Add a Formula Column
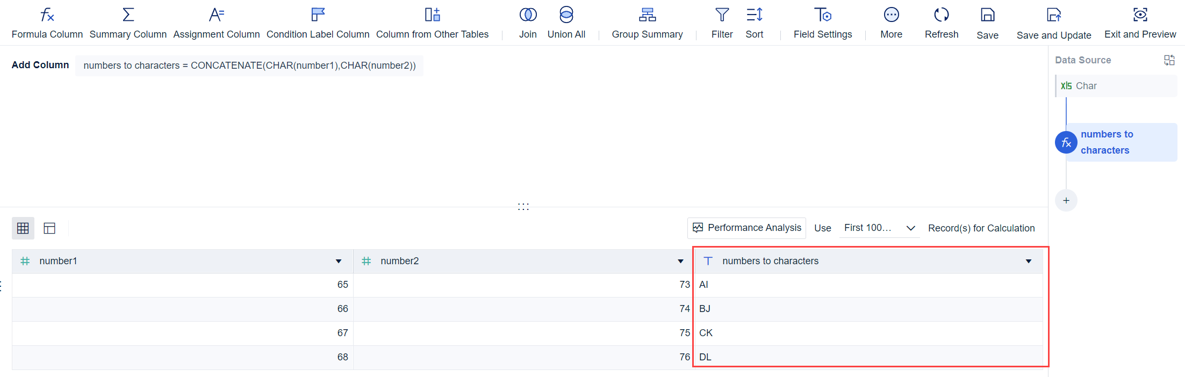 [x=47, y=23]
